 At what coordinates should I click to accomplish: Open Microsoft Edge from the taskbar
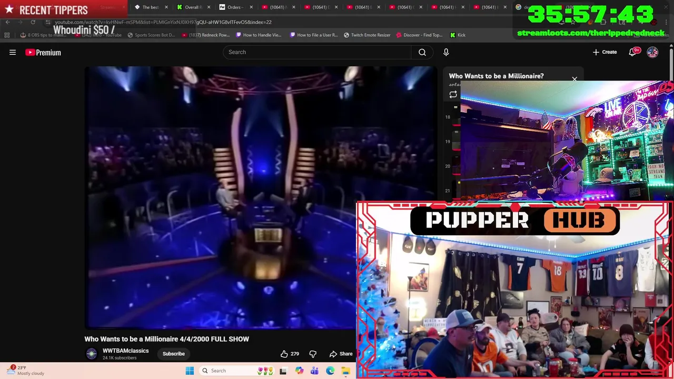(x=330, y=371)
